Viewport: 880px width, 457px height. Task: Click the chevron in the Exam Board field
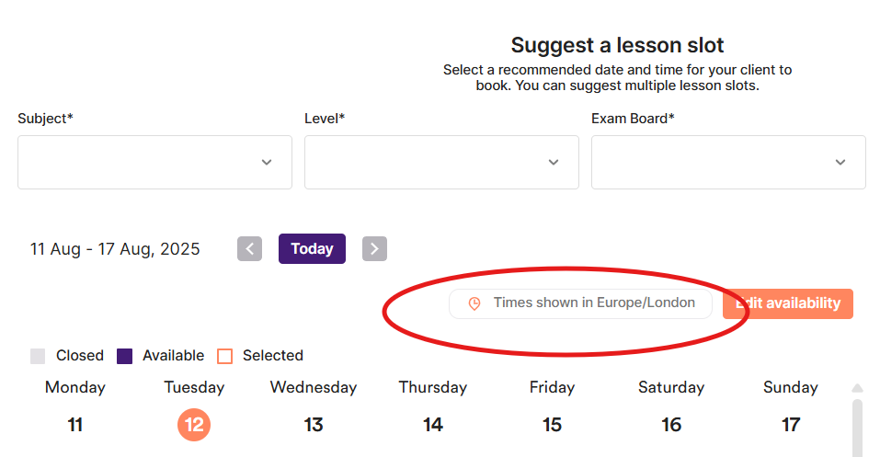[x=840, y=163]
